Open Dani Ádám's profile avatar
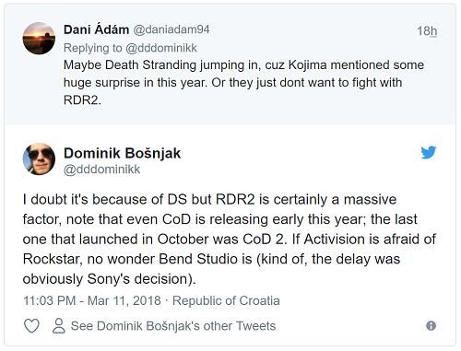Screen dimensions: 461x351 click(x=39, y=39)
